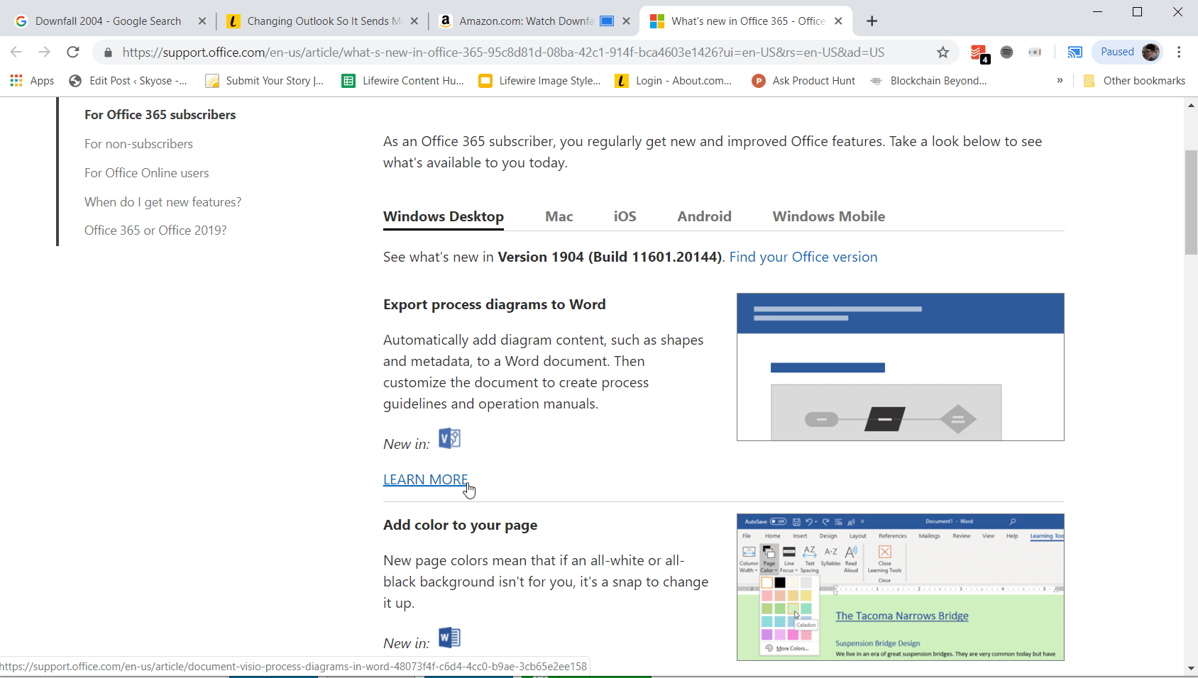This screenshot has width=1198, height=678.
Task: Click the browser forward arrow
Action: click(44, 52)
